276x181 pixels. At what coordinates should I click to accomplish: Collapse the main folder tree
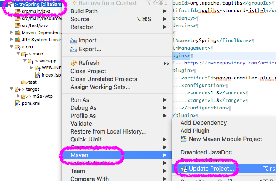coord(18,54)
